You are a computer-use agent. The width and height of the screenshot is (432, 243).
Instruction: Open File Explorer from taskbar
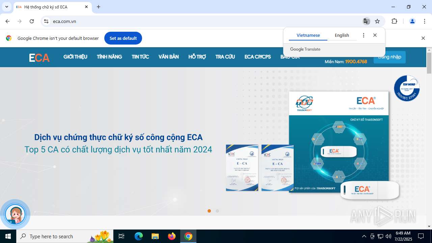[155, 236]
